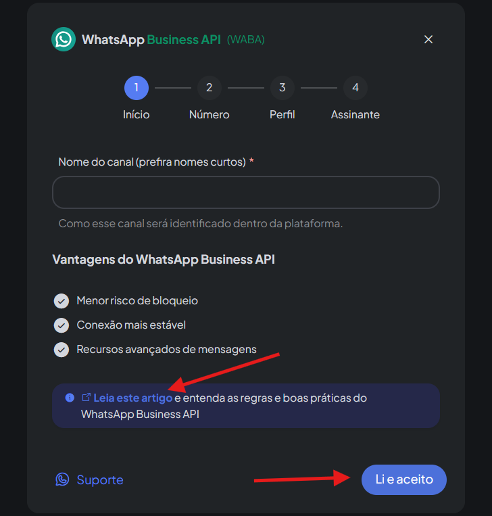Viewport: 492px width, 516px height.
Task: Click the WhatsApp logo icon in header
Action: click(x=64, y=39)
